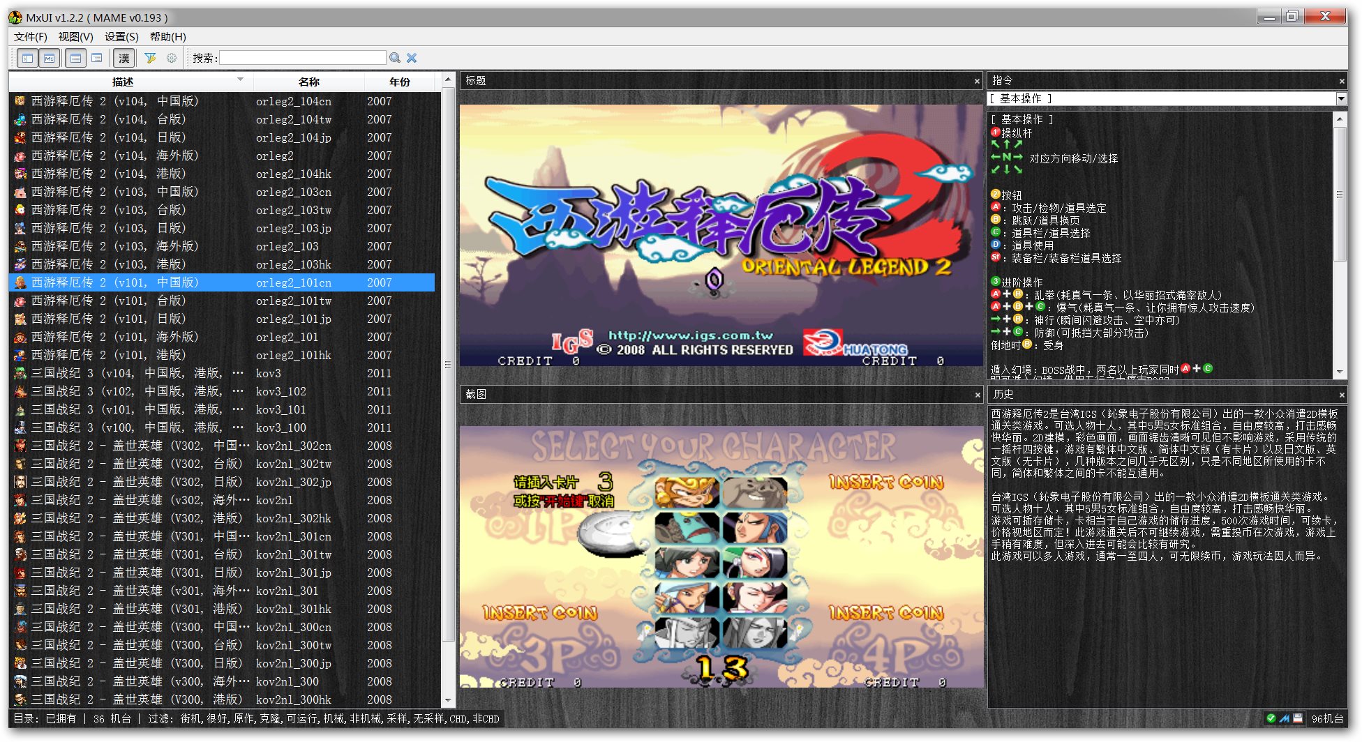The width and height of the screenshot is (1362, 742).
Task: Switch to the detailed list view icon
Action: [x=75, y=59]
